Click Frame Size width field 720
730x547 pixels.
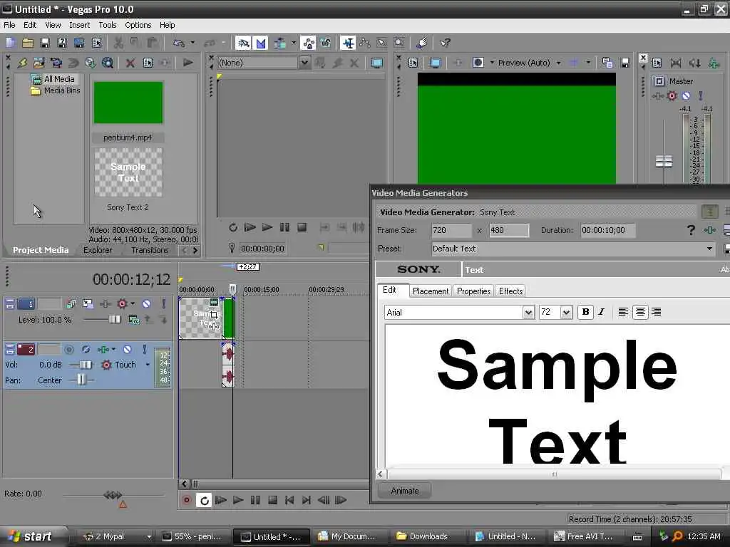[x=451, y=230]
